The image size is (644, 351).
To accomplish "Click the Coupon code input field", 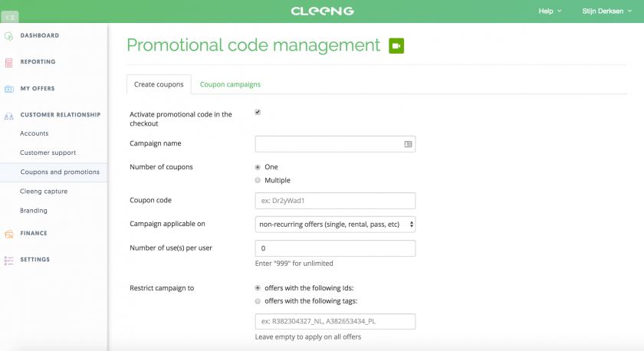I will [x=335, y=201].
